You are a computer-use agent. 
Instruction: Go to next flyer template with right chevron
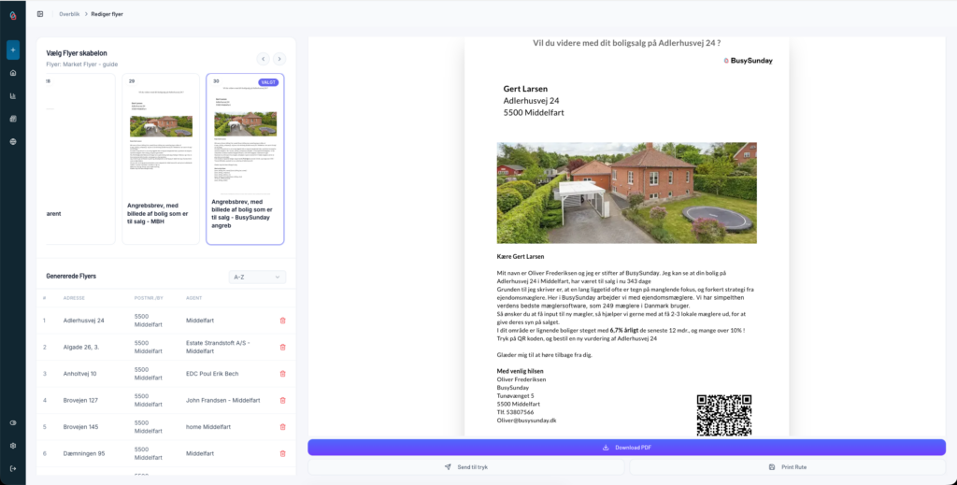pos(279,59)
